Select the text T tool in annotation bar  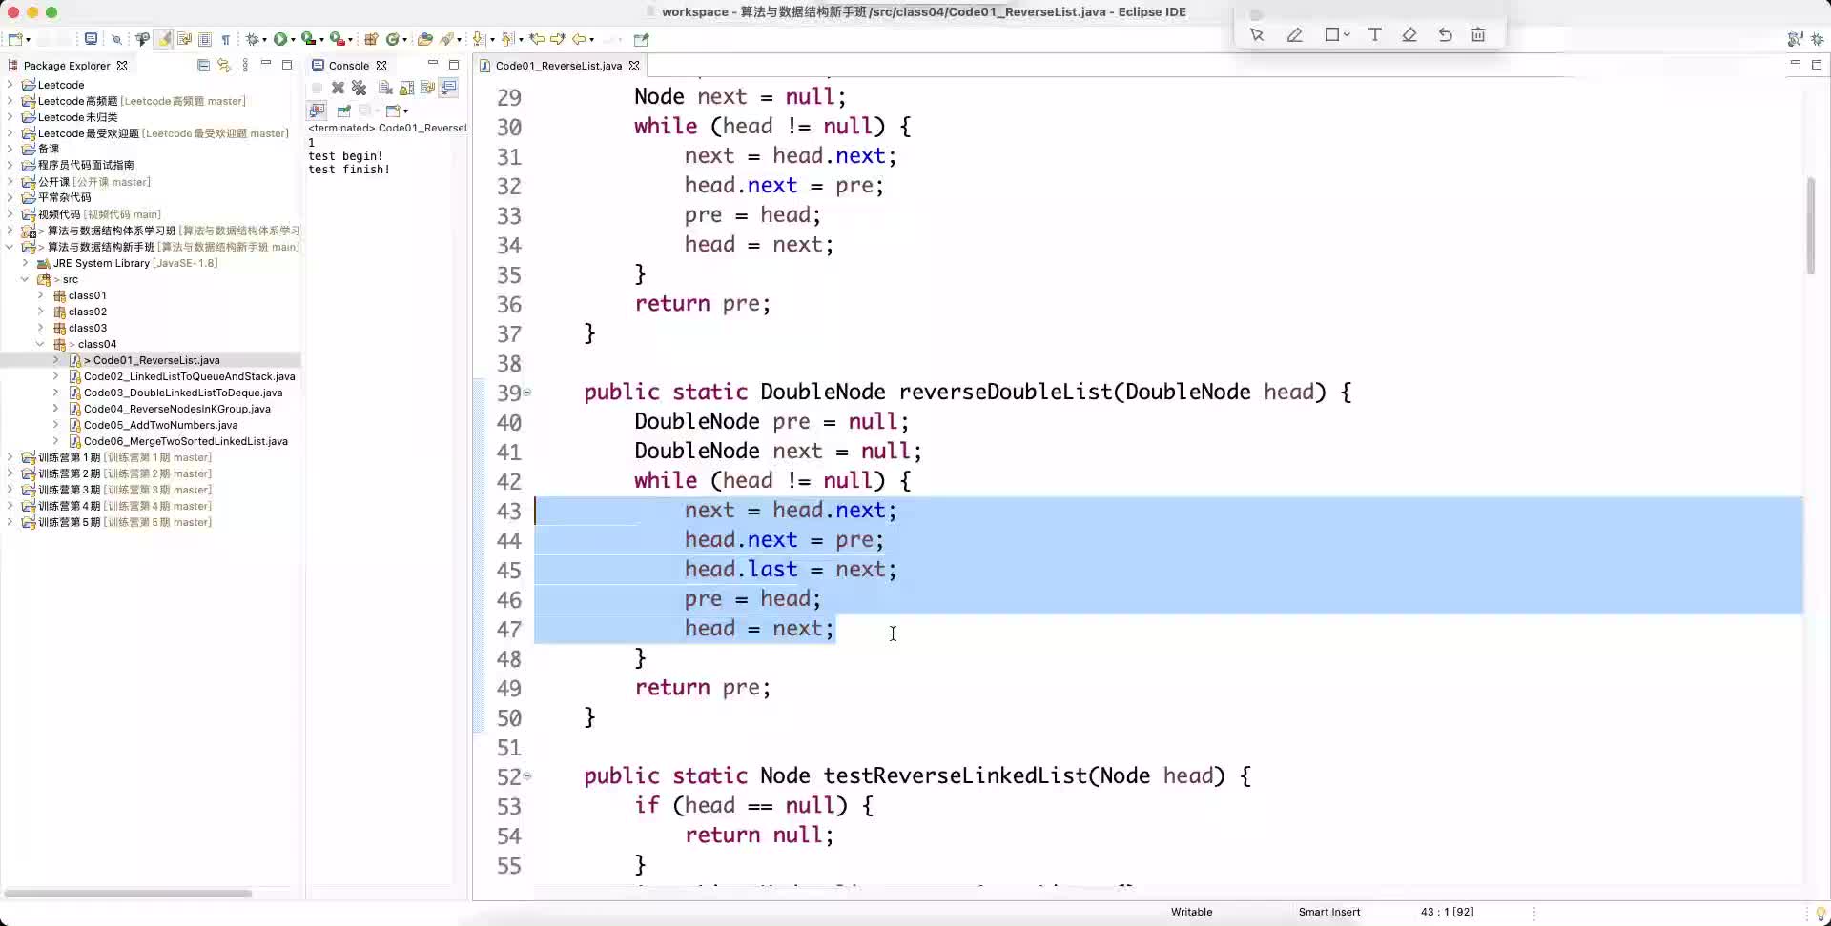pyautogui.click(x=1374, y=35)
